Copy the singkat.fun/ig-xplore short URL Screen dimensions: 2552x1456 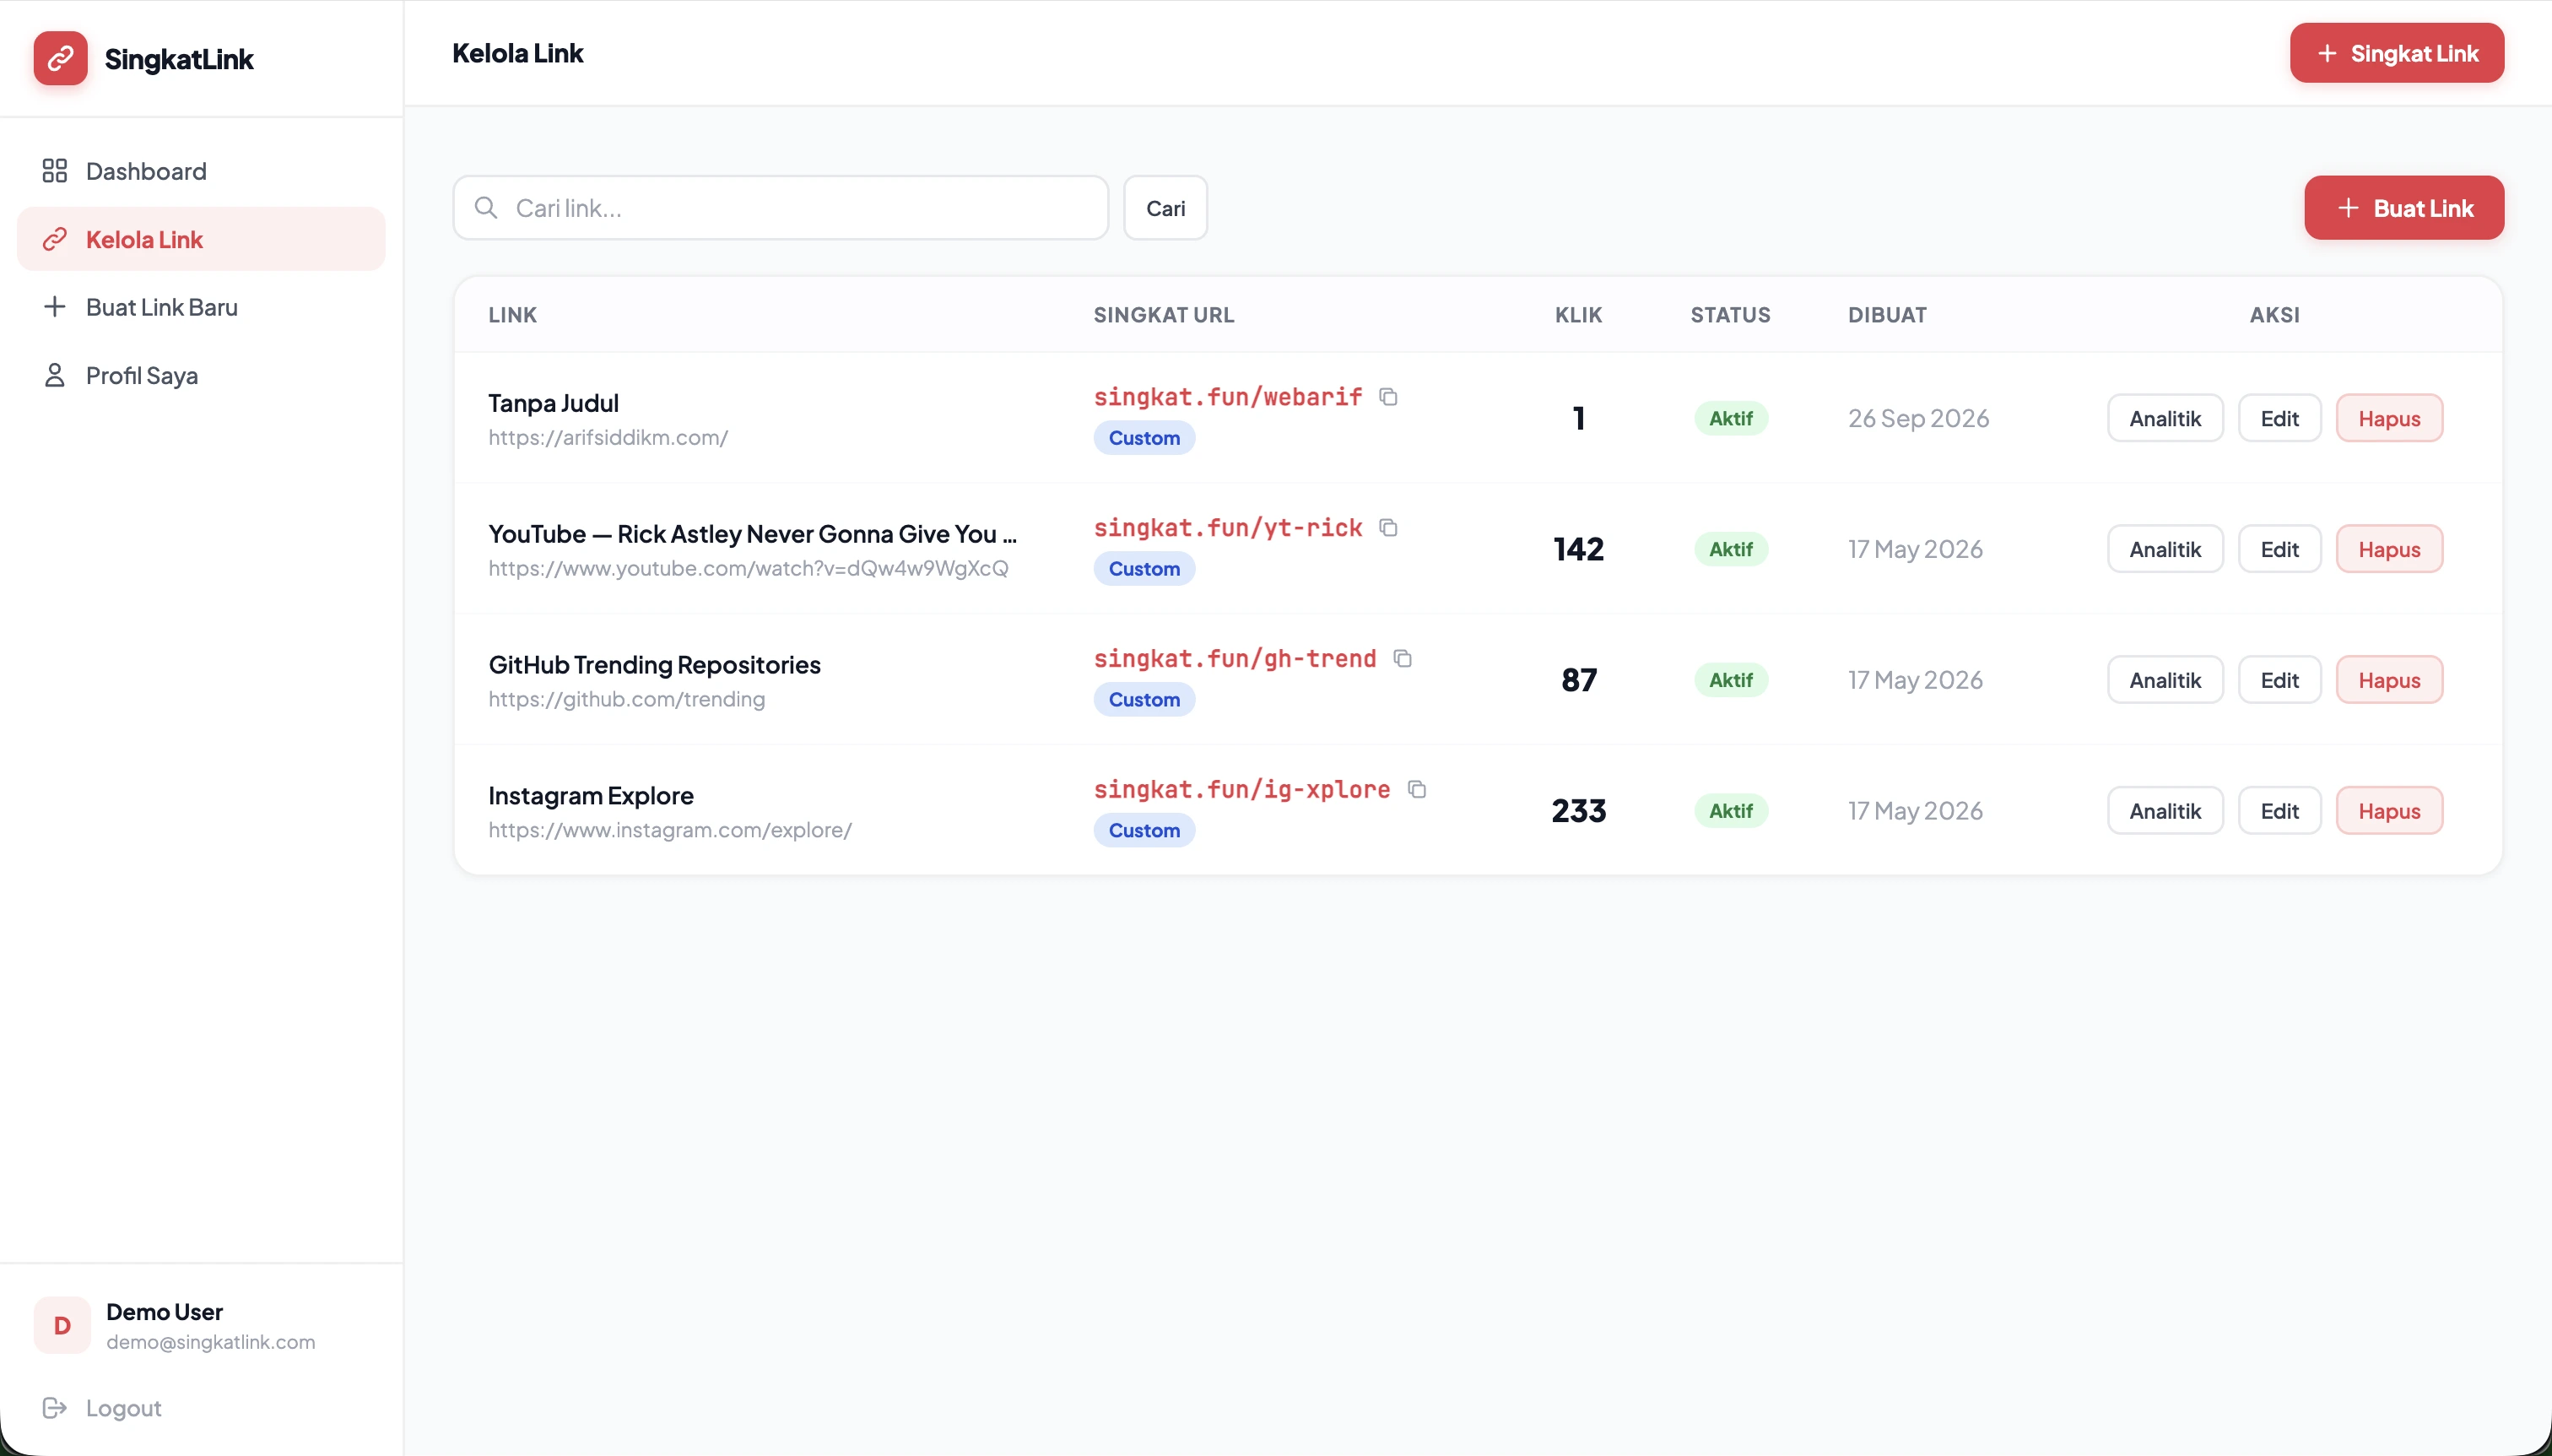coord(1415,790)
